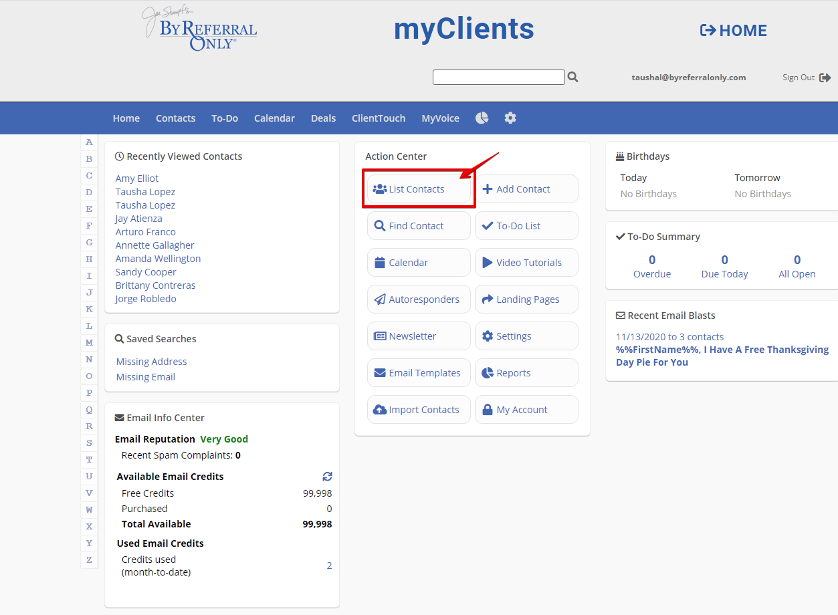Open the Autoresponders button
This screenshot has height=615, width=838.
[x=419, y=299]
